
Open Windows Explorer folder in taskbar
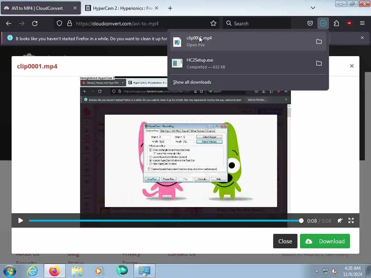pos(77,271)
